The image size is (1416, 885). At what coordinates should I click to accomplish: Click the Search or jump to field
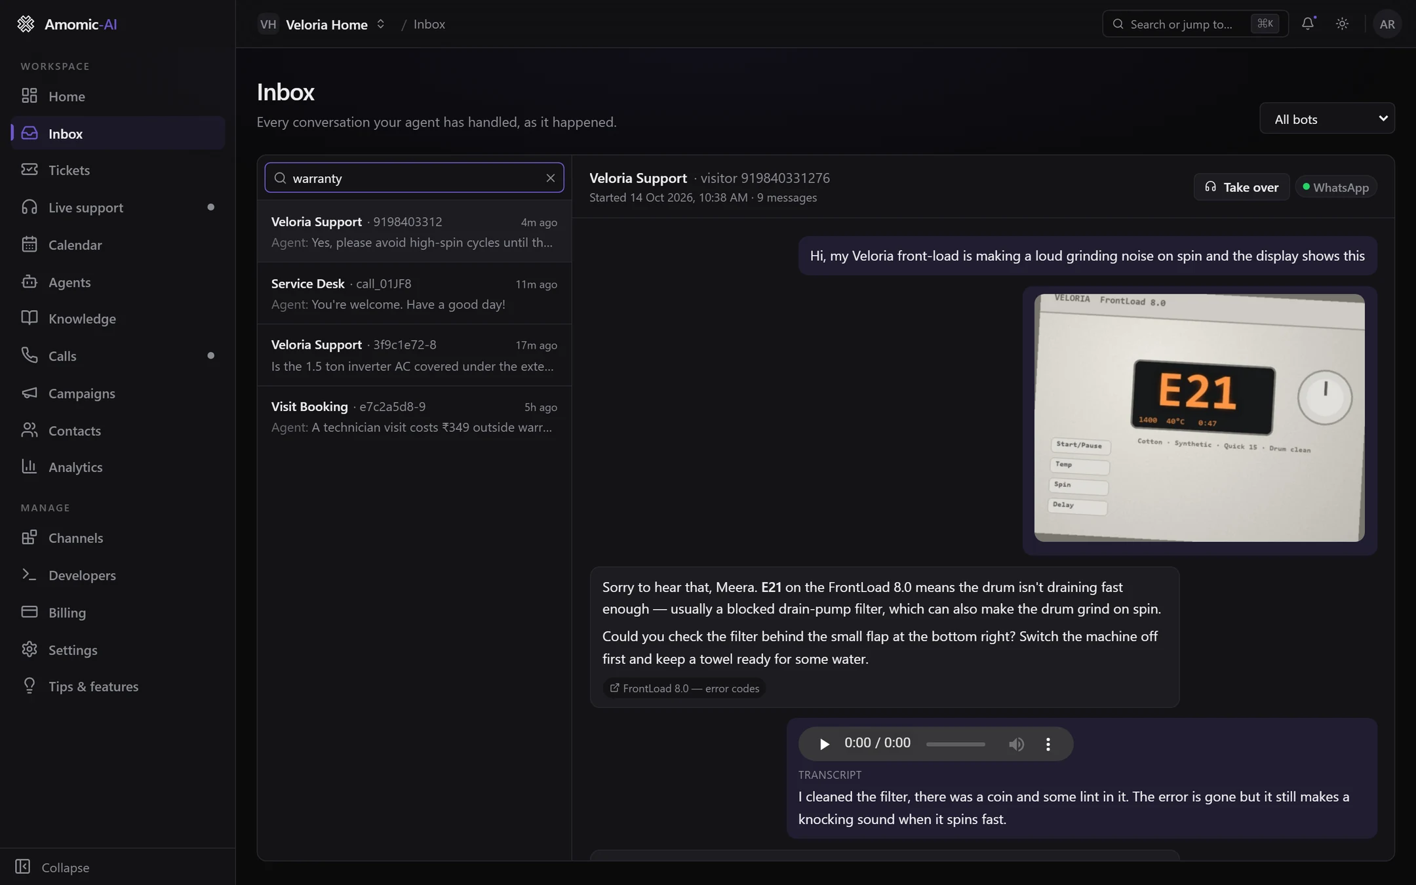click(1195, 24)
